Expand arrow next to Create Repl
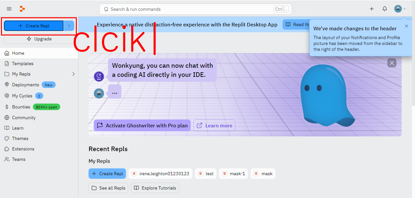This screenshot has width=415, height=198. 69,26
